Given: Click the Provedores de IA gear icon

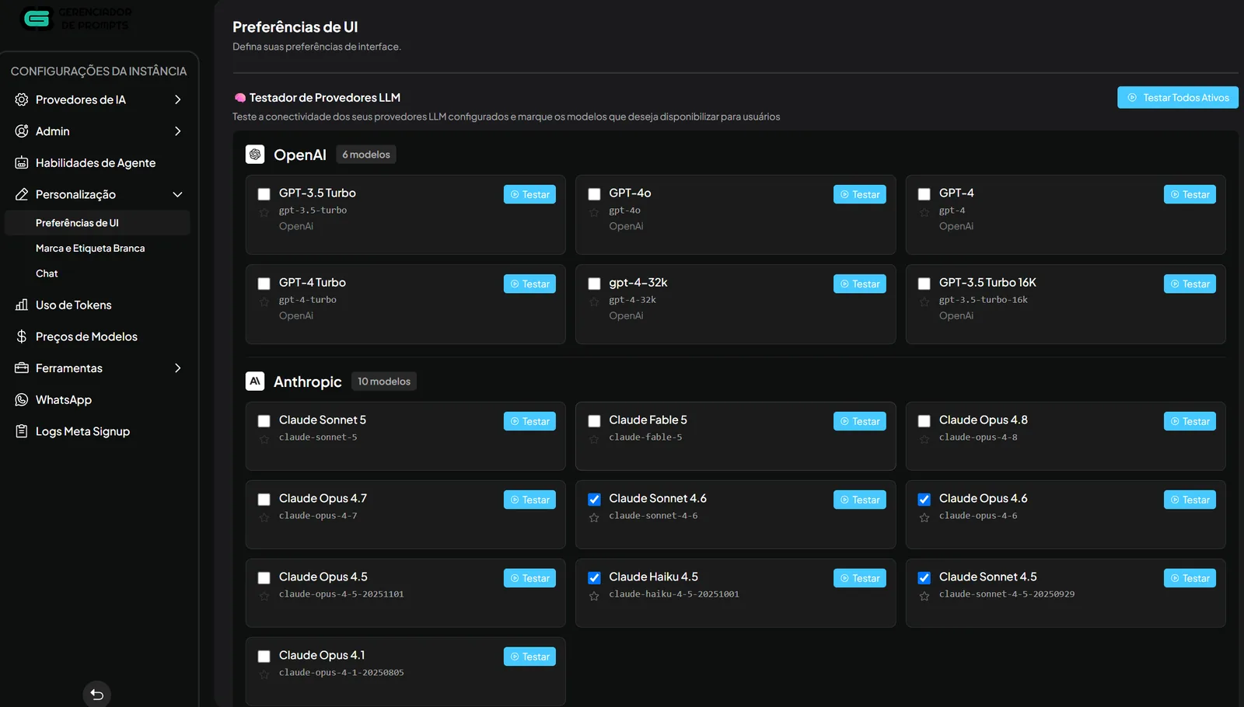Looking at the screenshot, I should click(x=22, y=99).
